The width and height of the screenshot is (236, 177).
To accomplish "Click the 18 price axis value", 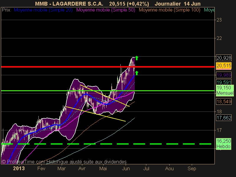I will pos(219,112).
